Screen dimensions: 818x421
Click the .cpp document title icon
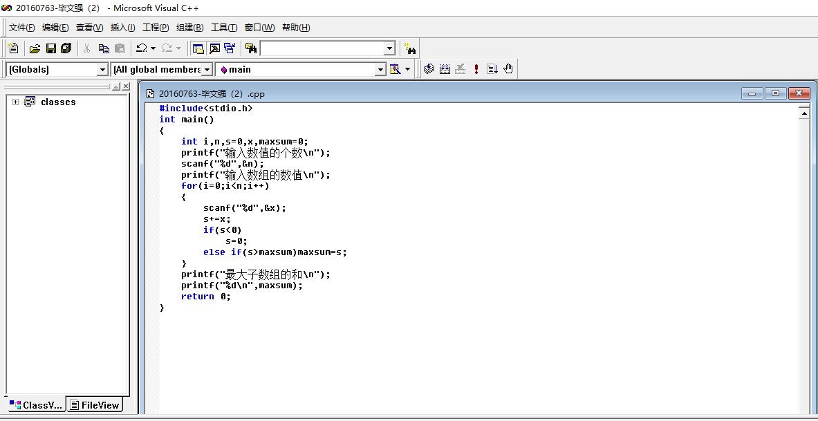150,94
